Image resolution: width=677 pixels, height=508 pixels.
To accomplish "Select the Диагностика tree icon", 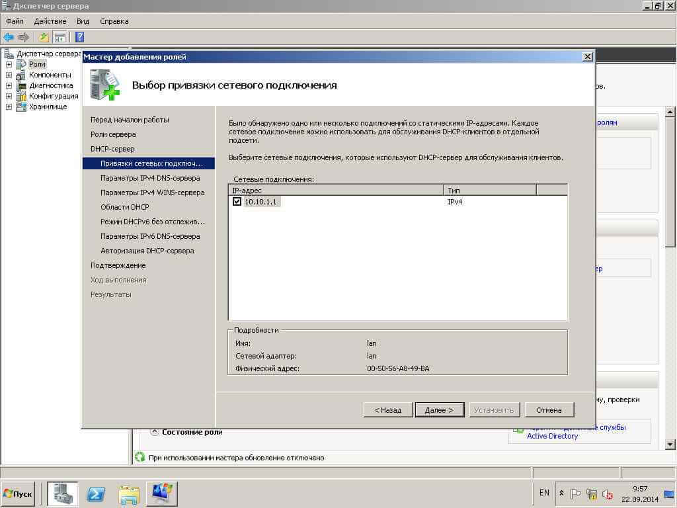I will 21,85.
